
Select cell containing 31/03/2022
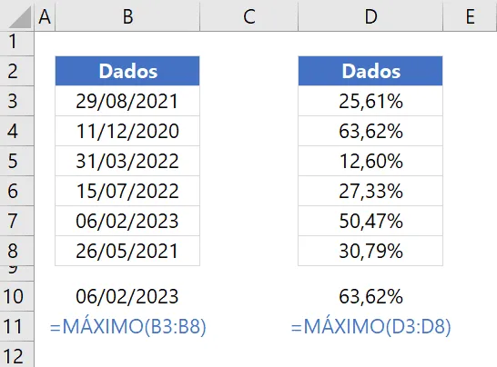click(x=127, y=161)
